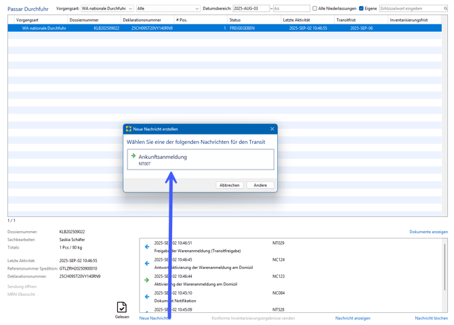
Task: Sort by Deklarationsnummer column header
Action: pos(147,20)
